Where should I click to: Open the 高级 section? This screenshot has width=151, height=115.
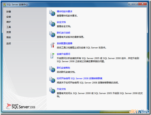coord(9,37)
